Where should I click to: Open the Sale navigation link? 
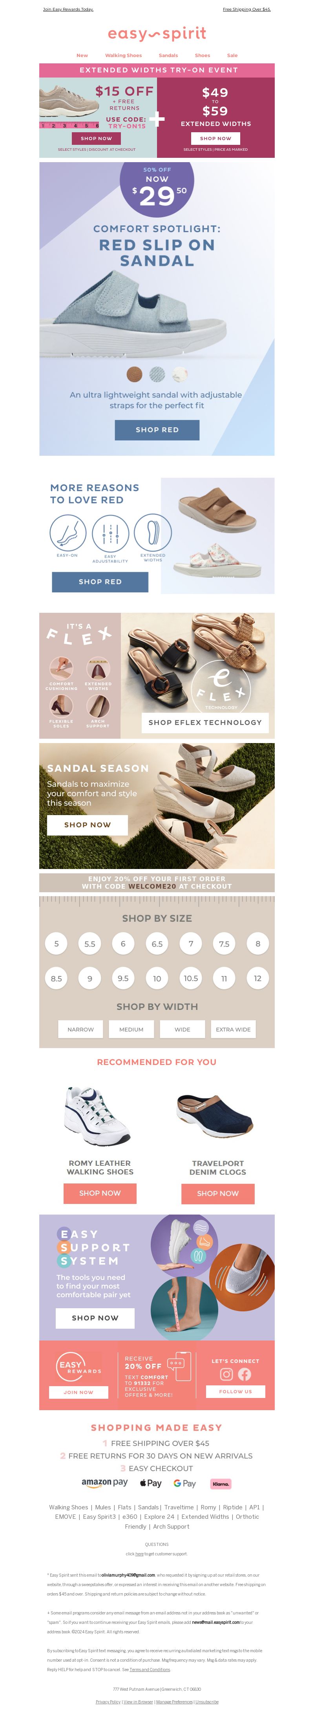click(x=232, y=55)
